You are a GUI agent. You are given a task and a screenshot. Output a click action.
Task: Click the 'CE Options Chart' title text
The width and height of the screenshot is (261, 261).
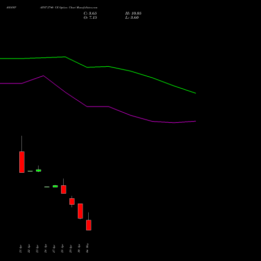65,7
